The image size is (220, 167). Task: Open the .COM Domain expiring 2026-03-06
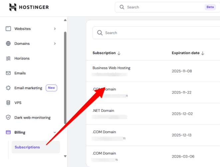[104, 153]
